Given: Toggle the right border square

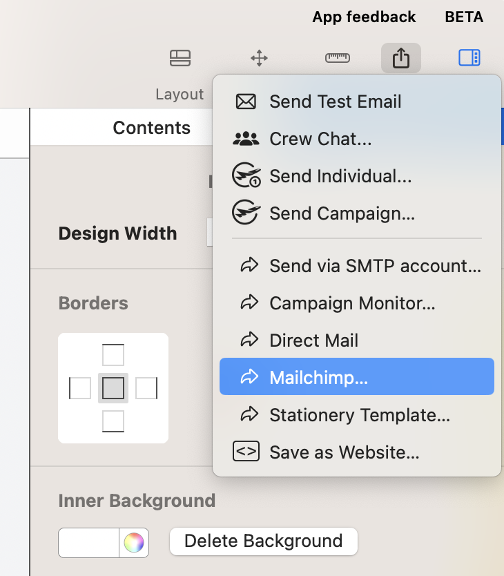Looking at the screenshot, I should pos(146,388).
